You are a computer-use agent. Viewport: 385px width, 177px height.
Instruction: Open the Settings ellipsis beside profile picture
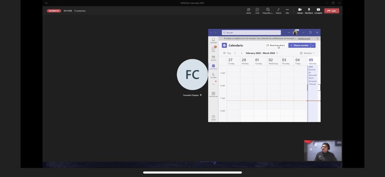pyautogui.click(x=289, y=33)
